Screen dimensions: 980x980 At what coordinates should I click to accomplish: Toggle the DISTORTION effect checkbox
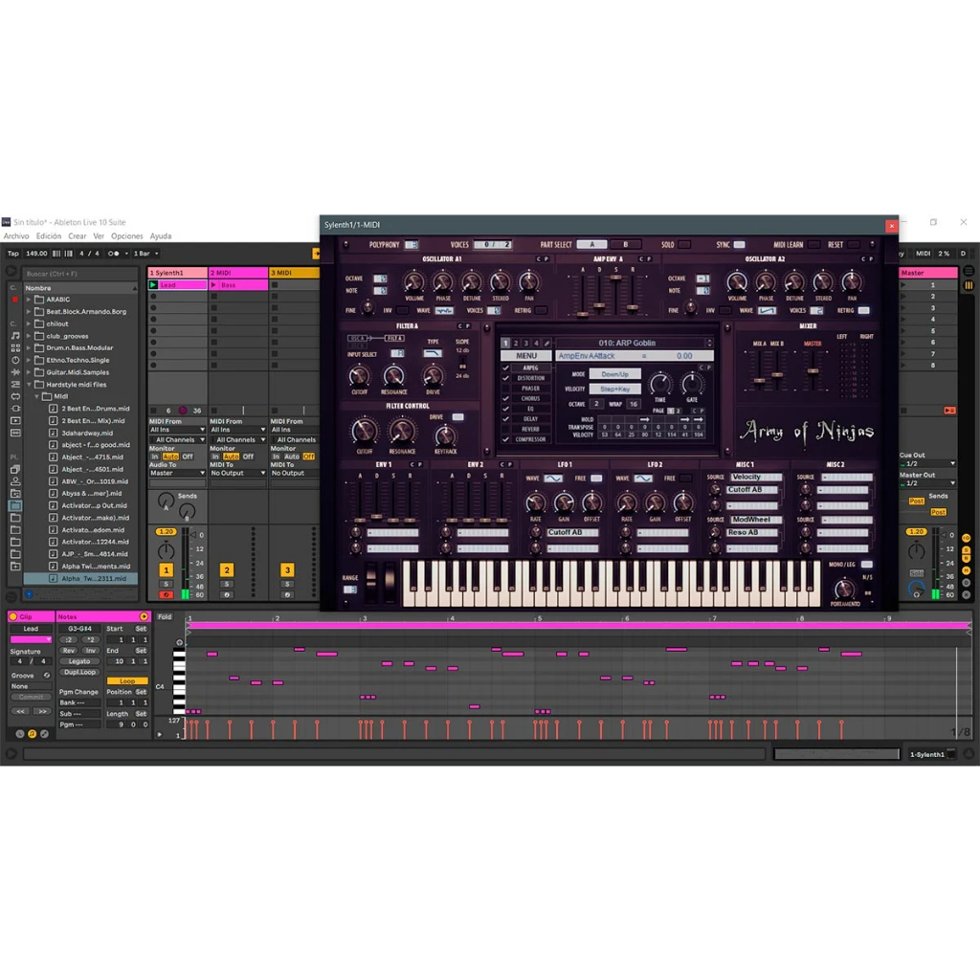[x=505, y=378]
